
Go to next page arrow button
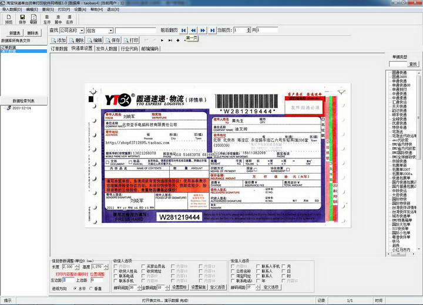click(x=202, y=30)
